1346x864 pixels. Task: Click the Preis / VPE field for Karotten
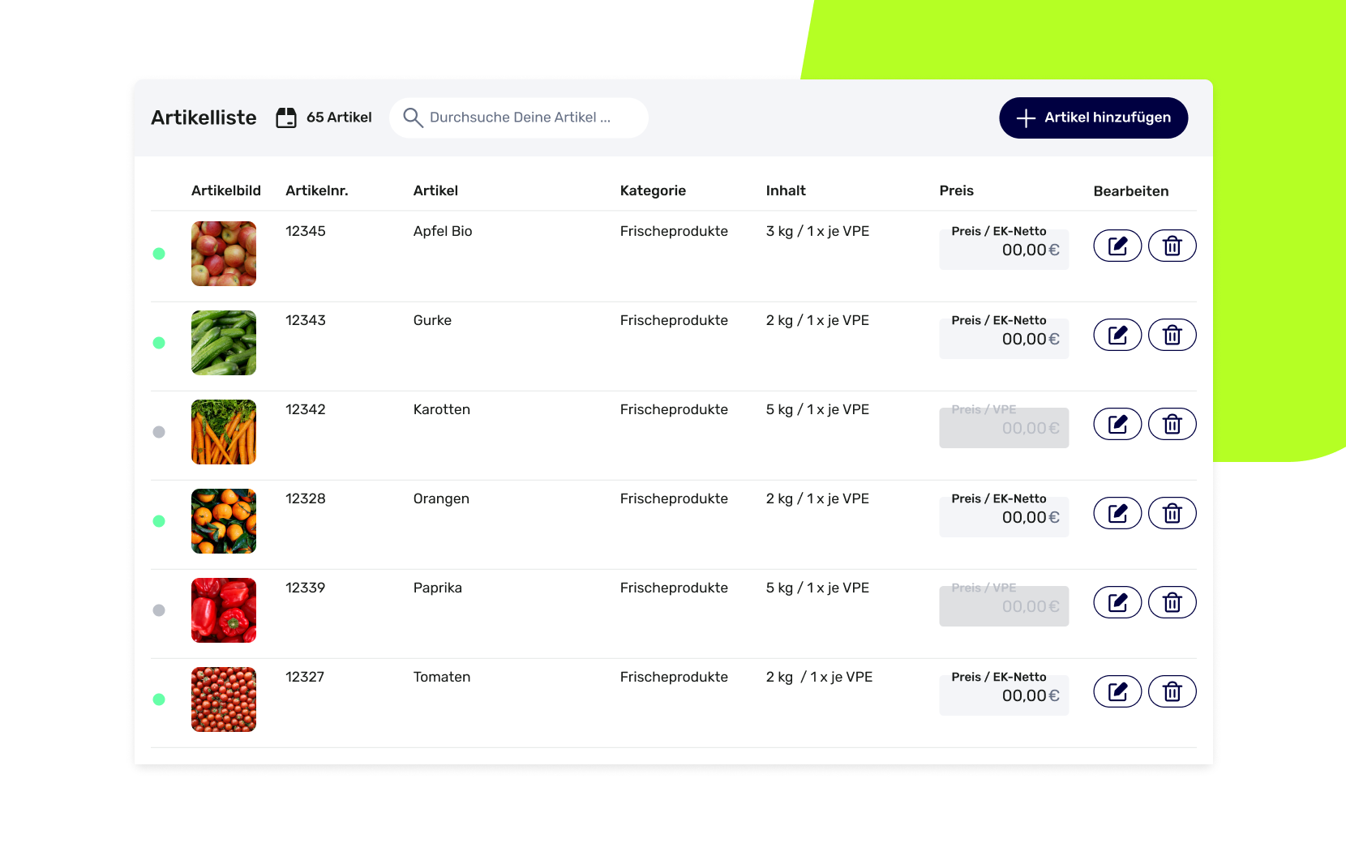pyautogui.click(x=1004, y=427)
